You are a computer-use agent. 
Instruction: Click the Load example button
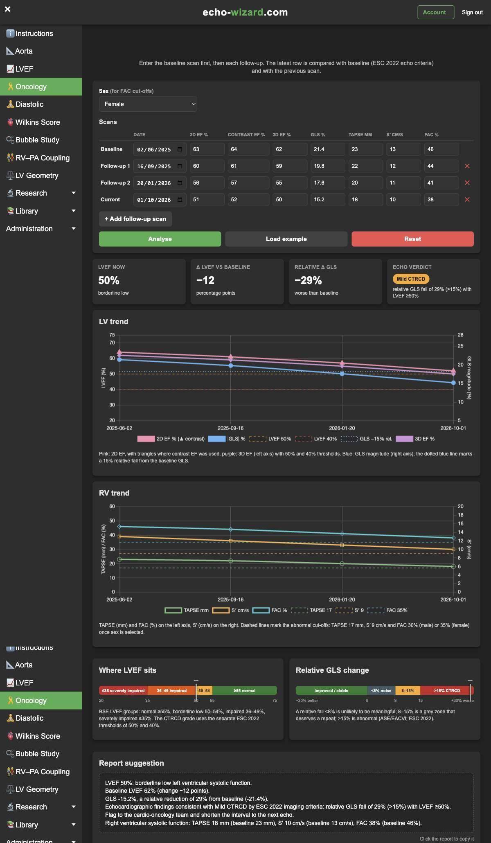point(286,239)
